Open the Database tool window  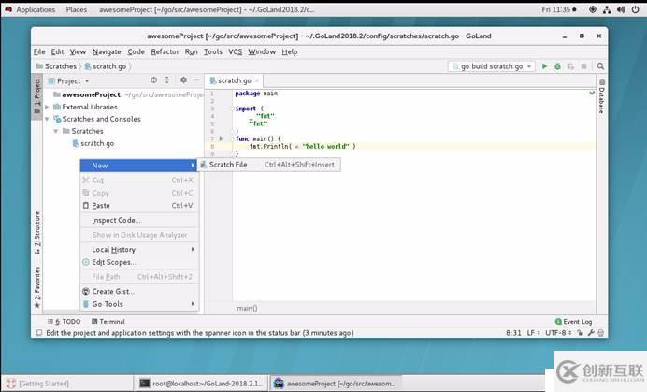pos(601,95)
